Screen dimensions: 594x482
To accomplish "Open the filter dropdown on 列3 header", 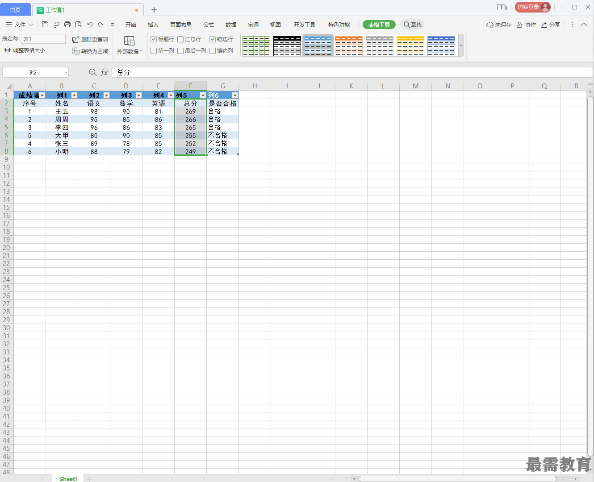I will click(x=139, y=96).
